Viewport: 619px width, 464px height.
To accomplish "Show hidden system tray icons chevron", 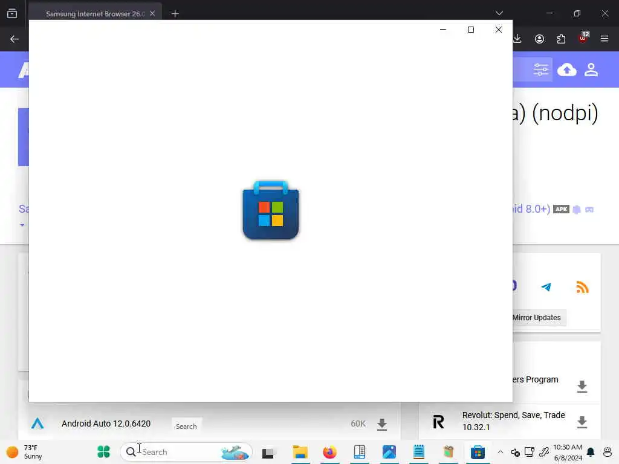I will (x=500, y=452).
